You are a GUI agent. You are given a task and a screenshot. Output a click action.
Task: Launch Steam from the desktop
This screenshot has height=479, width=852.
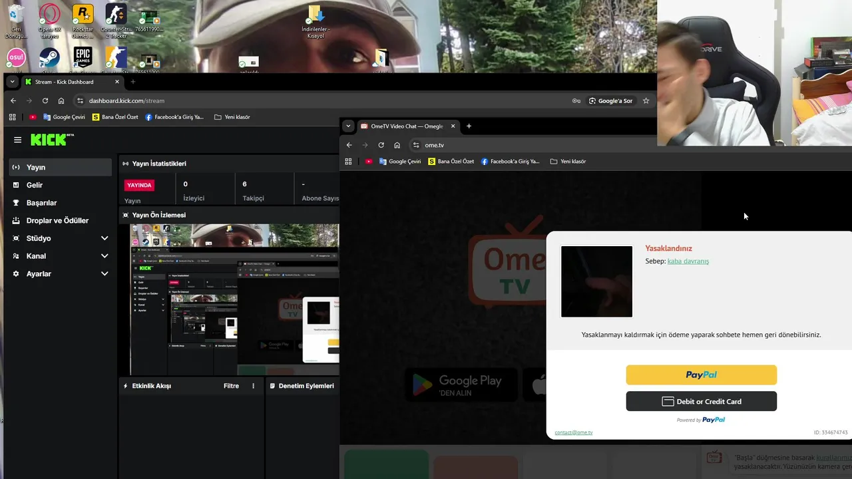point(49,59)
